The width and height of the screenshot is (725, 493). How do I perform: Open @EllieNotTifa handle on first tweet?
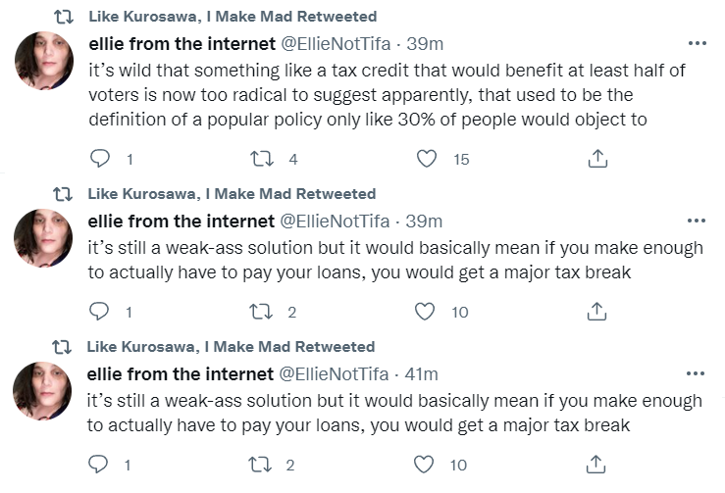pos(336,44)
